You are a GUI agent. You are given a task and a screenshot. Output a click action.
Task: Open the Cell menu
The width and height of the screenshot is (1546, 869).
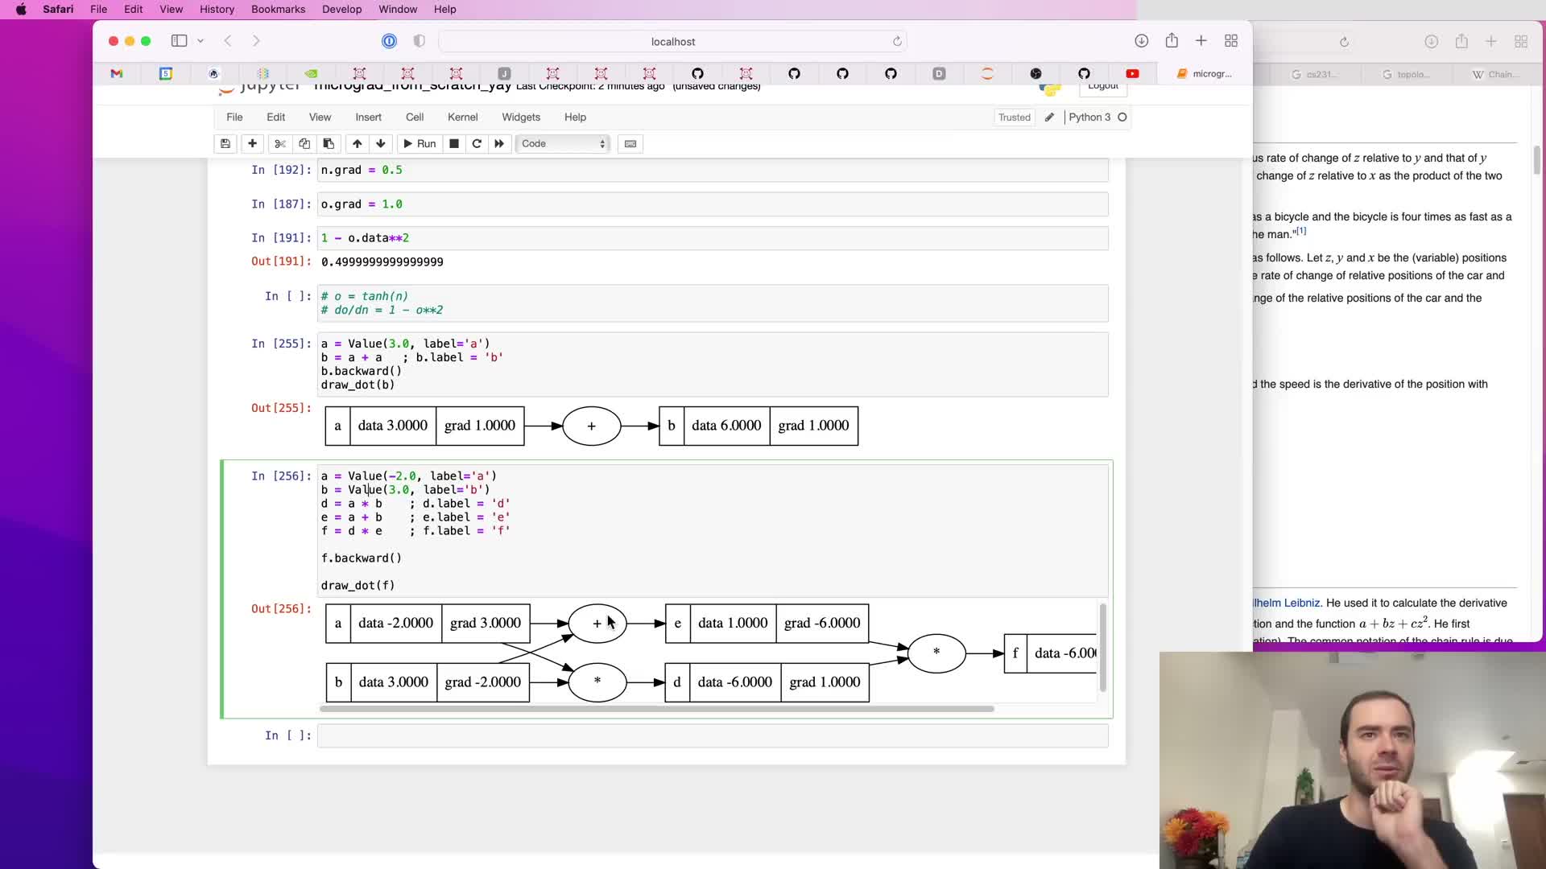(415, 117)
